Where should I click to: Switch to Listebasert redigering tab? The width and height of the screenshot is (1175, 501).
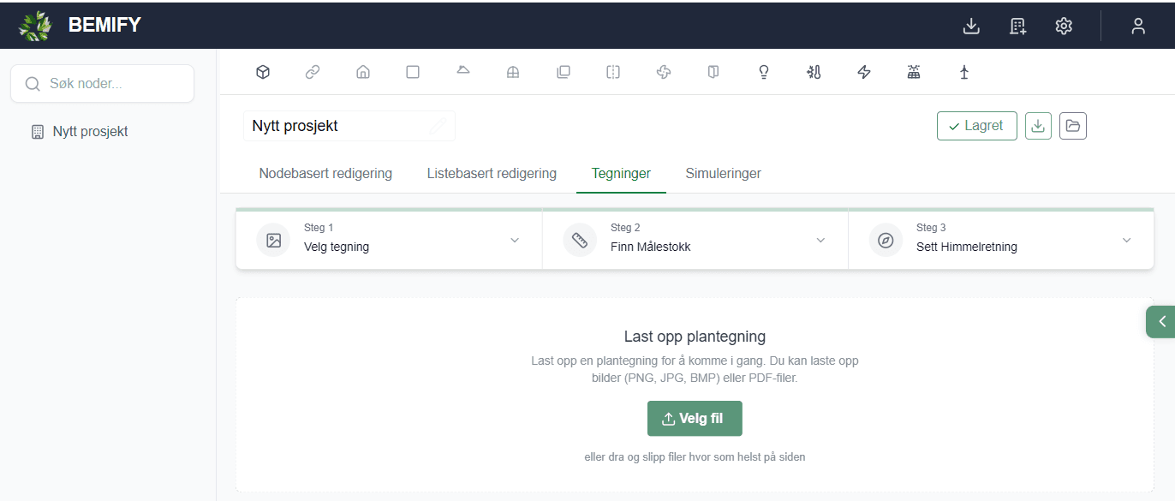pos(492,174)
